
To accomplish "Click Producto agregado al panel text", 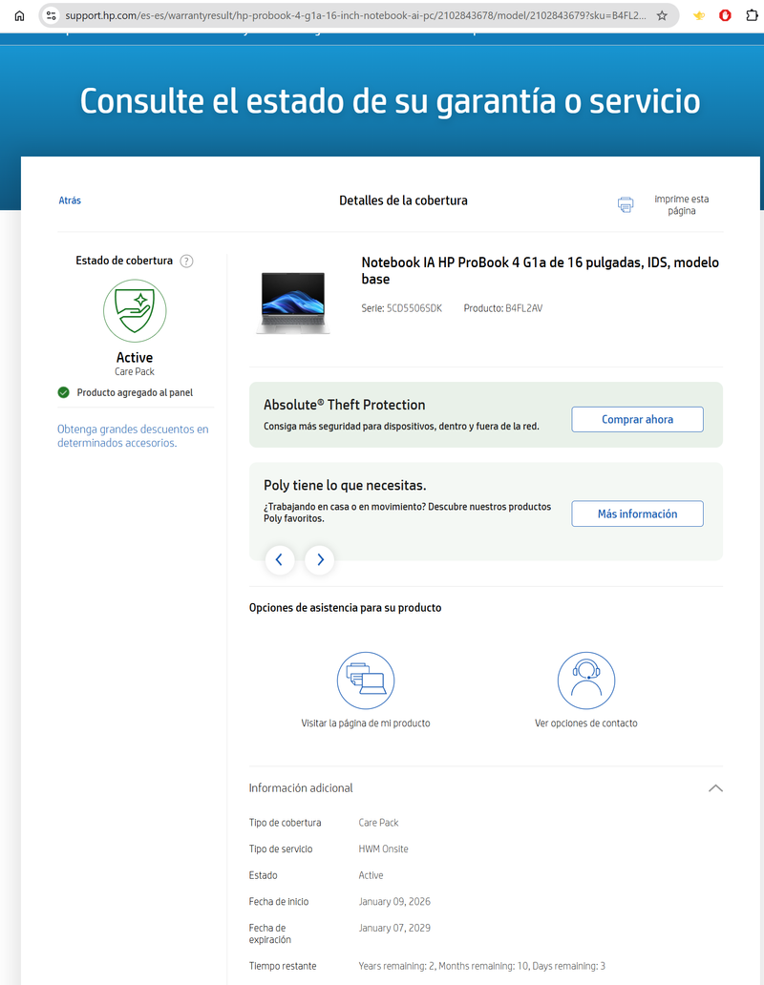I will (x=135, y=392).
